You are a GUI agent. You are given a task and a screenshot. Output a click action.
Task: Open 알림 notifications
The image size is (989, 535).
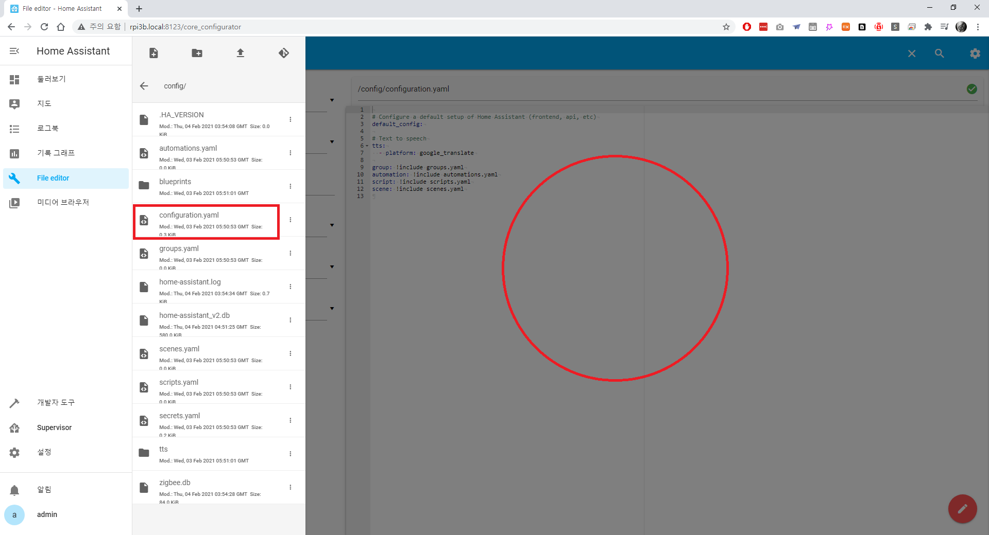point(66,490)
